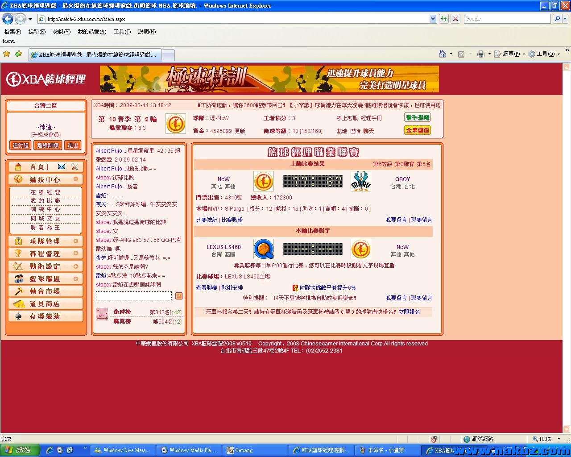Open the tools wrench icon beside 首页
This screenshot has height=457, width=571.
click(74, 166)
